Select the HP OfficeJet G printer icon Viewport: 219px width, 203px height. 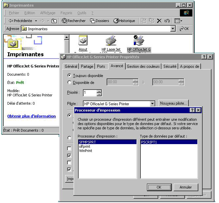coord(139,43)
